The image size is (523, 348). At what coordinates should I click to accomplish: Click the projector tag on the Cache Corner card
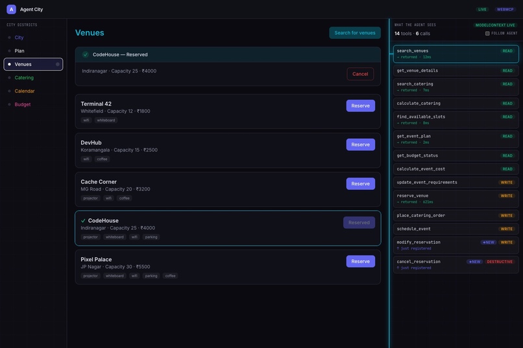tap(90, 198)
